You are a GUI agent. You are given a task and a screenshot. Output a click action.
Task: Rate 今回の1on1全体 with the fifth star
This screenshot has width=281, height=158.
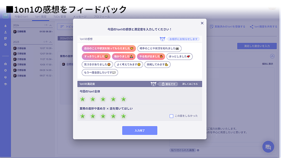[x=123, y=99]
